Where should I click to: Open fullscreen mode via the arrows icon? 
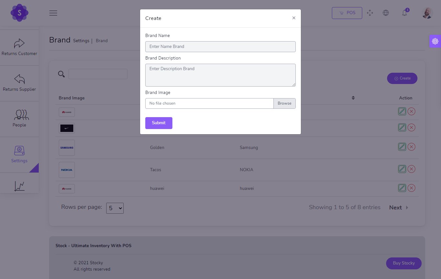(x=370, y=13)
